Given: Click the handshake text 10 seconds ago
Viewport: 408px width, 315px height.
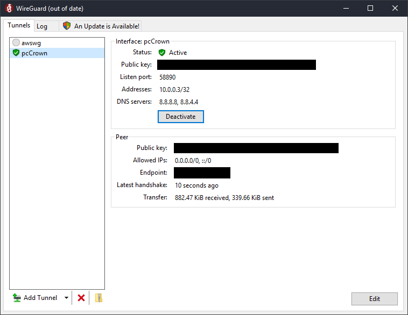Looking at the screenshot, I should 196,185.
